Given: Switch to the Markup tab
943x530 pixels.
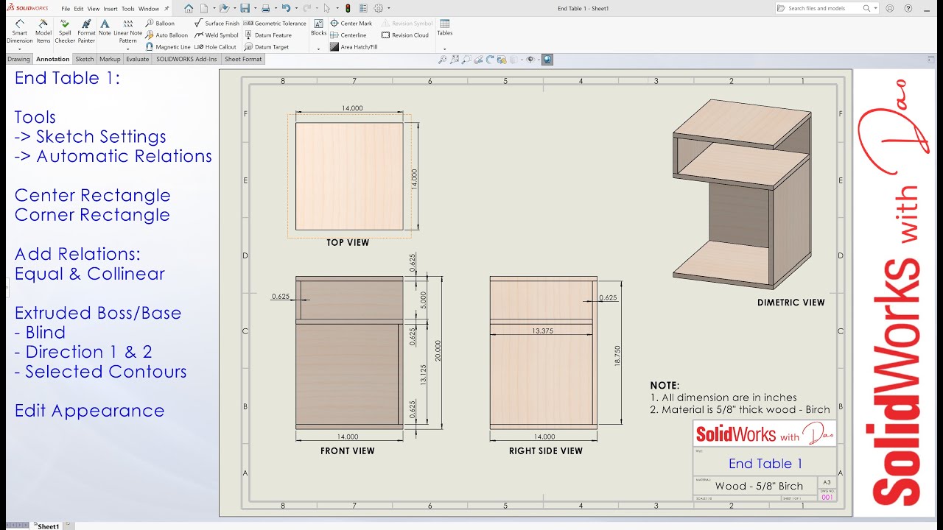Looking at the screenshot, I should point(110,59).
